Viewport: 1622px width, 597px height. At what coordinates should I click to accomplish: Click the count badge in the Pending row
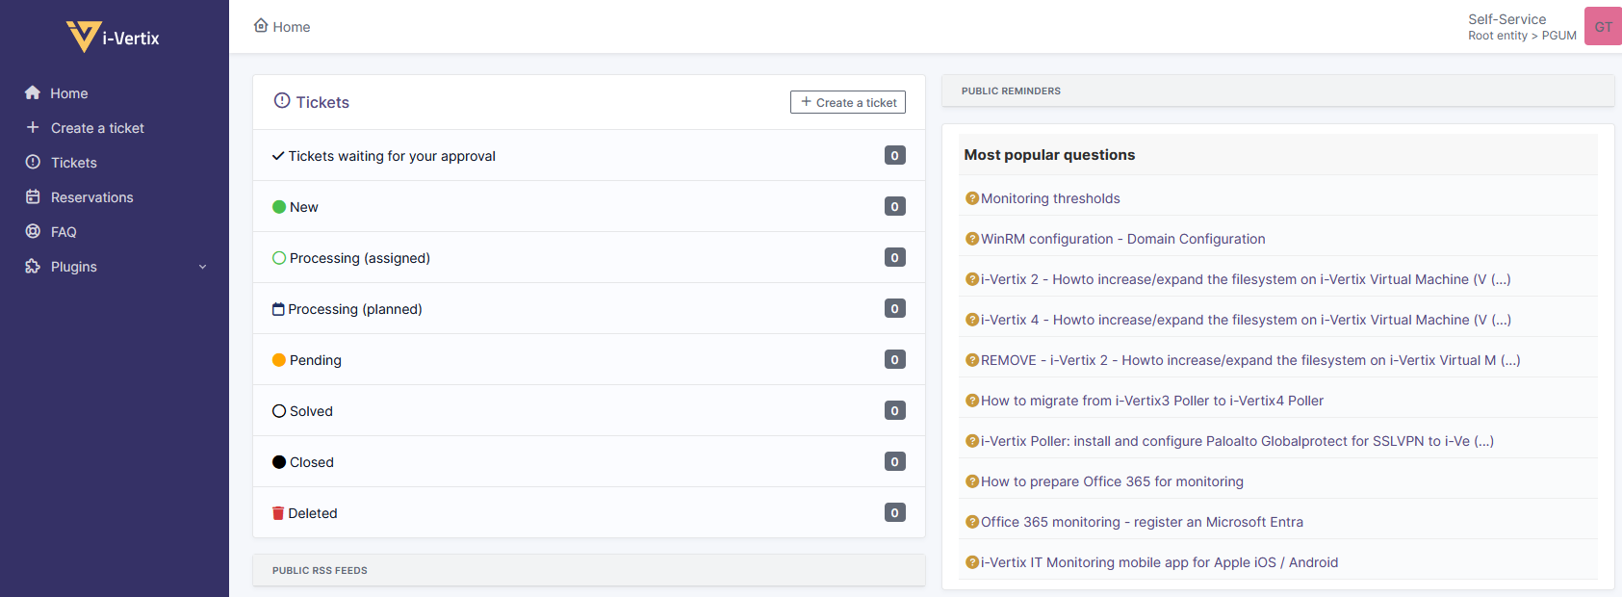pos(895,359)
